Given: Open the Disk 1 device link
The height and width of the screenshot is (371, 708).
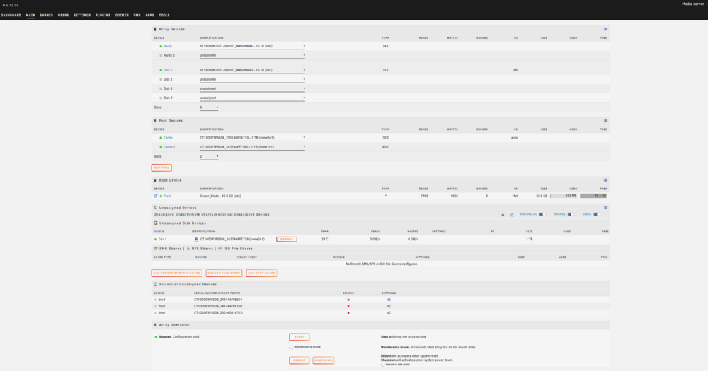Looking at the screenshot, I should [168, 71].
